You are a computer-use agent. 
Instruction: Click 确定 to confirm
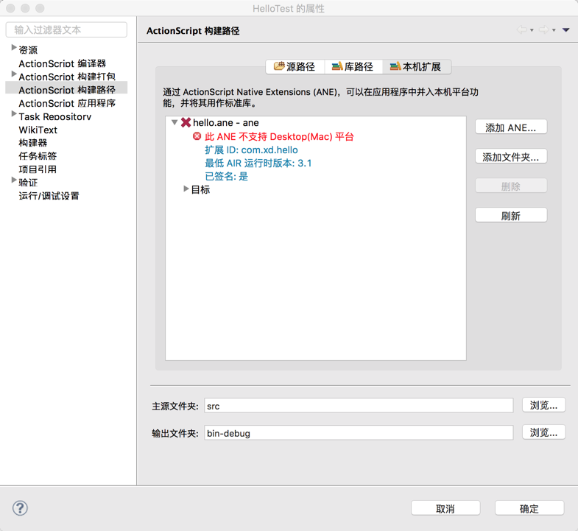tap(529, 508)
